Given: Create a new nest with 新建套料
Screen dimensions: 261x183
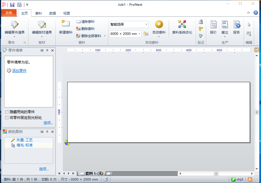Looking at the screenshot, I should point(66,25).
